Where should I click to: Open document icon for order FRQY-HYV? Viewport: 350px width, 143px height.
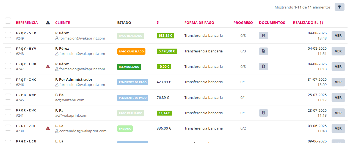(x=263, y=51)
